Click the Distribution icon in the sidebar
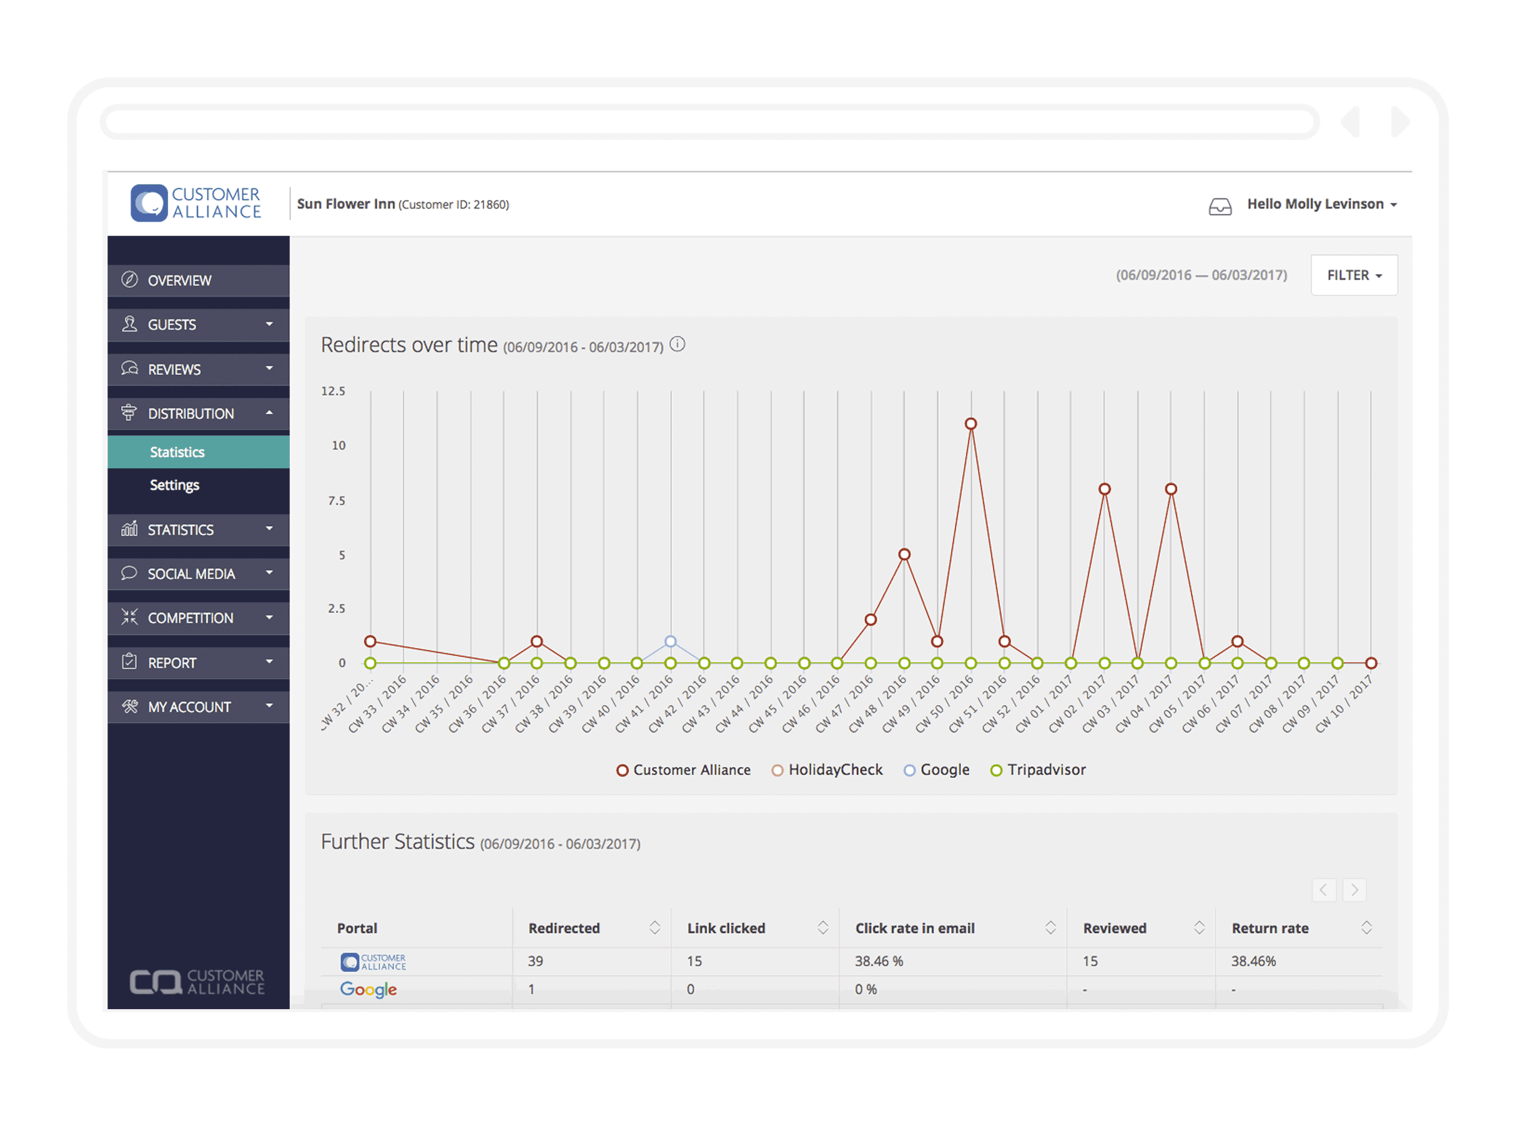Screen dimensions: 1515x1124 click(x=129, y=413)
